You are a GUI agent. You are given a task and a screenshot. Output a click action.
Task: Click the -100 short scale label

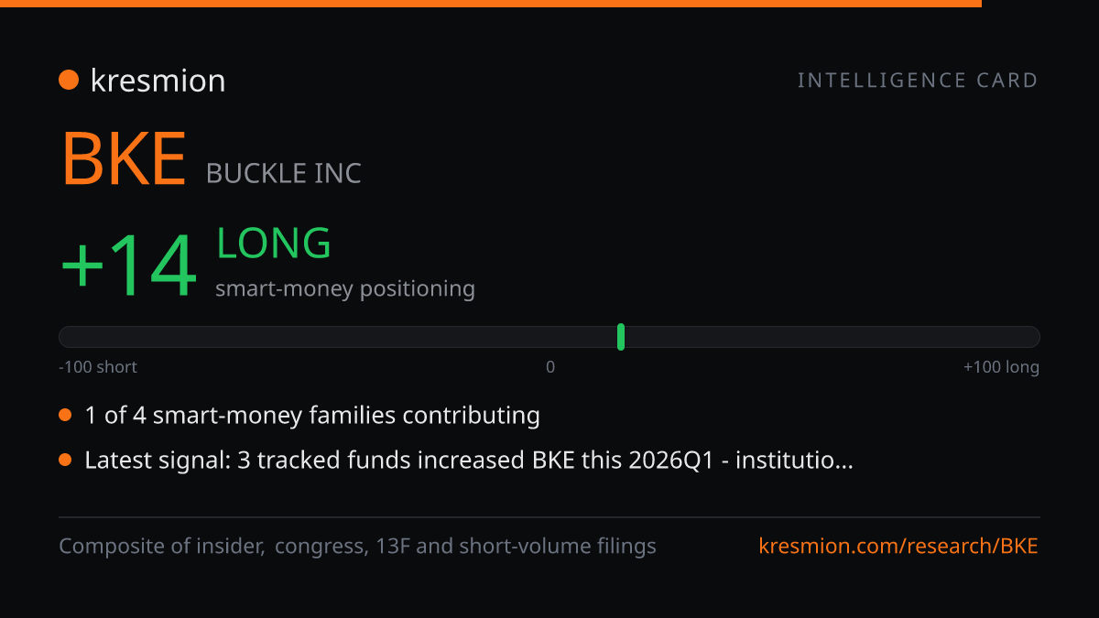point(98,367)
